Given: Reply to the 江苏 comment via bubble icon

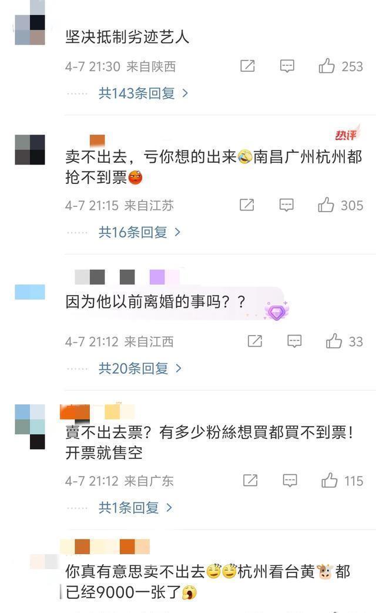Looking at the screenshot, I should pos(287,205).
